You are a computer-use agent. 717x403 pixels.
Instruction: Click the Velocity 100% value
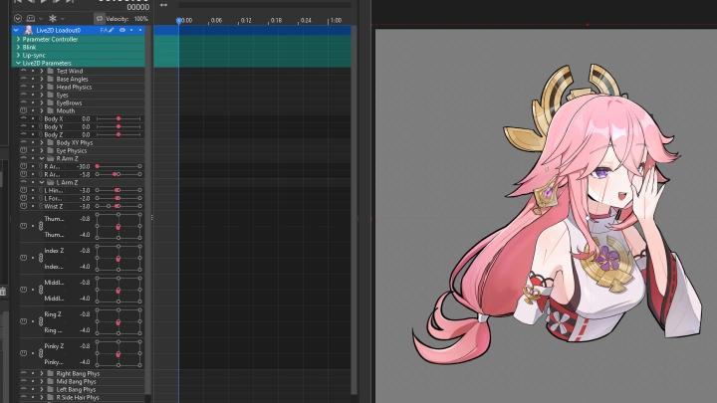coord(140,19)
